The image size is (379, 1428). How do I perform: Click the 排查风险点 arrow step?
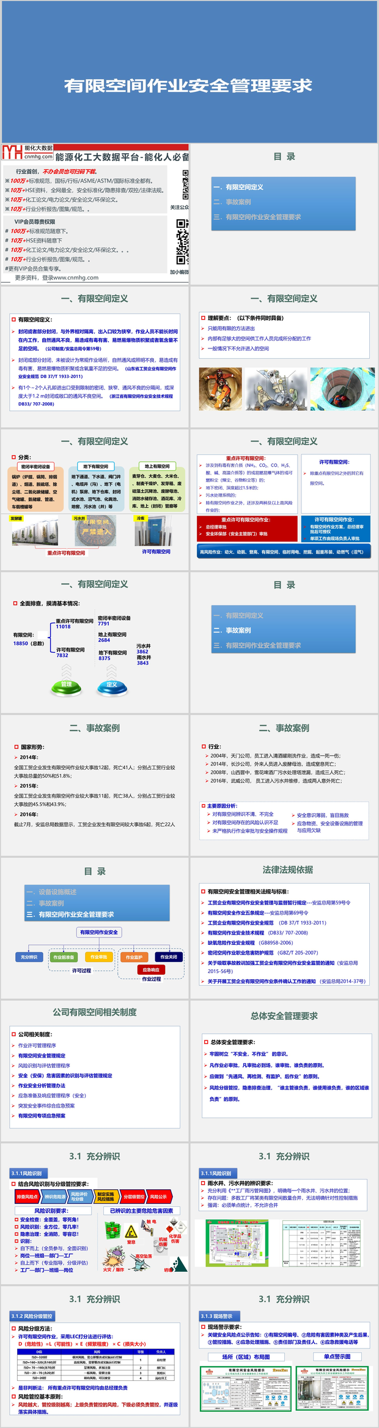click(28, 1197)
